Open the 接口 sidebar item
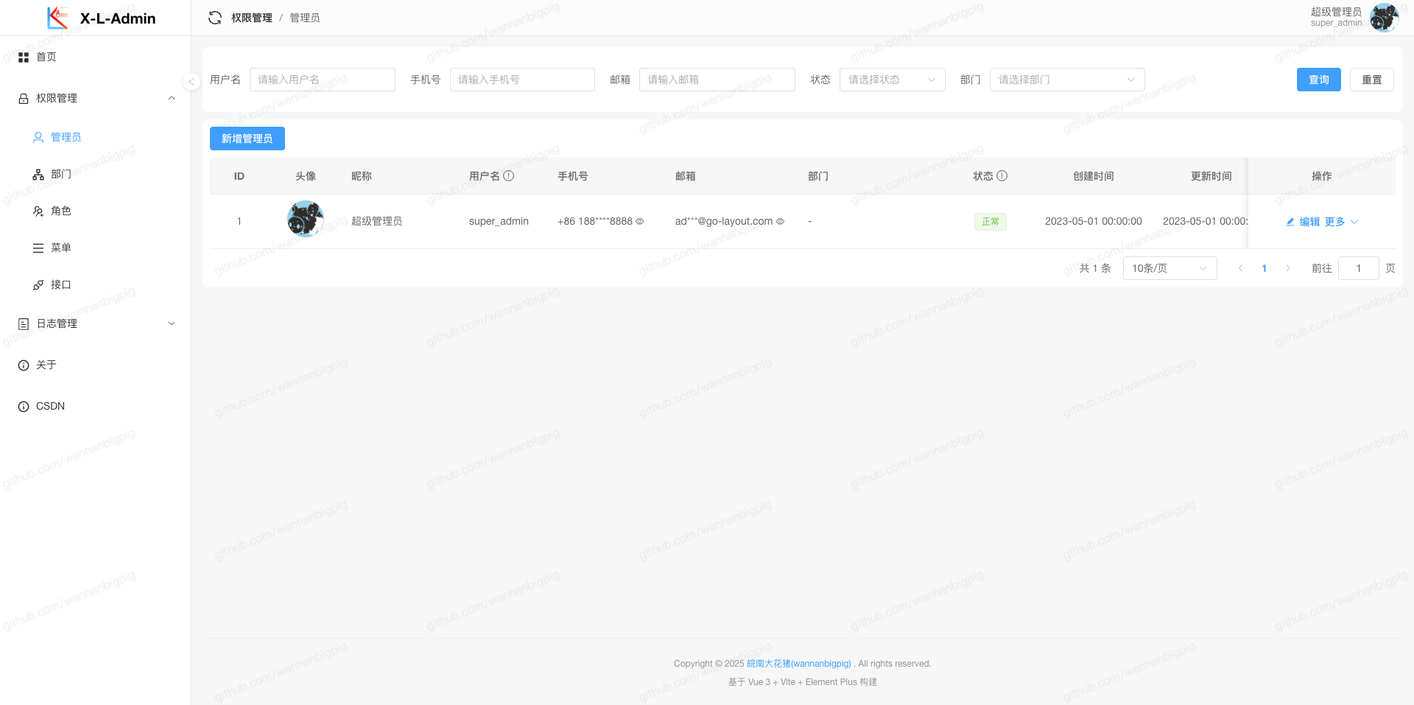This screenshot has height=705, width=1414. [x=96, y=284]
